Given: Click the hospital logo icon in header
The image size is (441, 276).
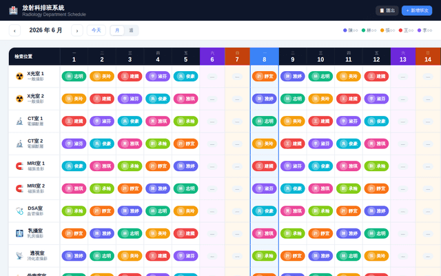Looking at the screenshot, I should (x=13, y=10).
